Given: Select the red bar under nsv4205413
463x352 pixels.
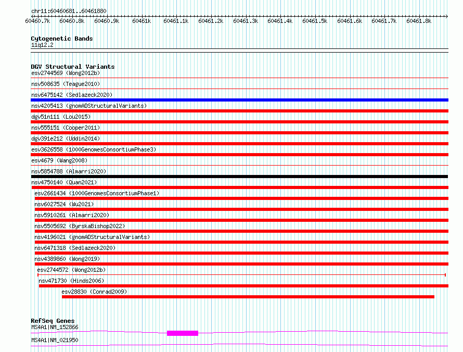Looking at the screenshot, I should pyautogui.click(x=239, y=111).
